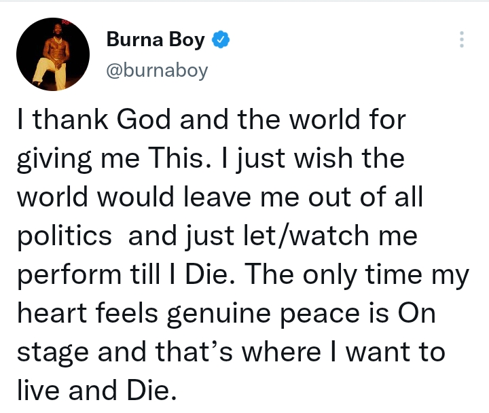Click the word 'politics' in the tweet

(x=65, y=236)
